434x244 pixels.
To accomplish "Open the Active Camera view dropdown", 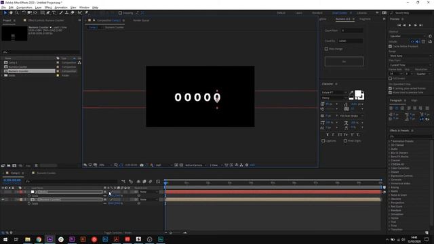I will [196, 165].
